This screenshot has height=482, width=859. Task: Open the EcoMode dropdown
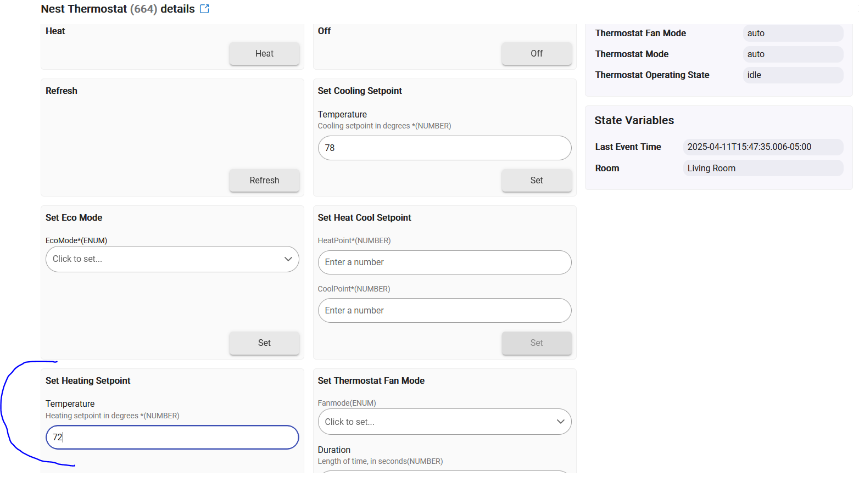(x=172, y=259)
